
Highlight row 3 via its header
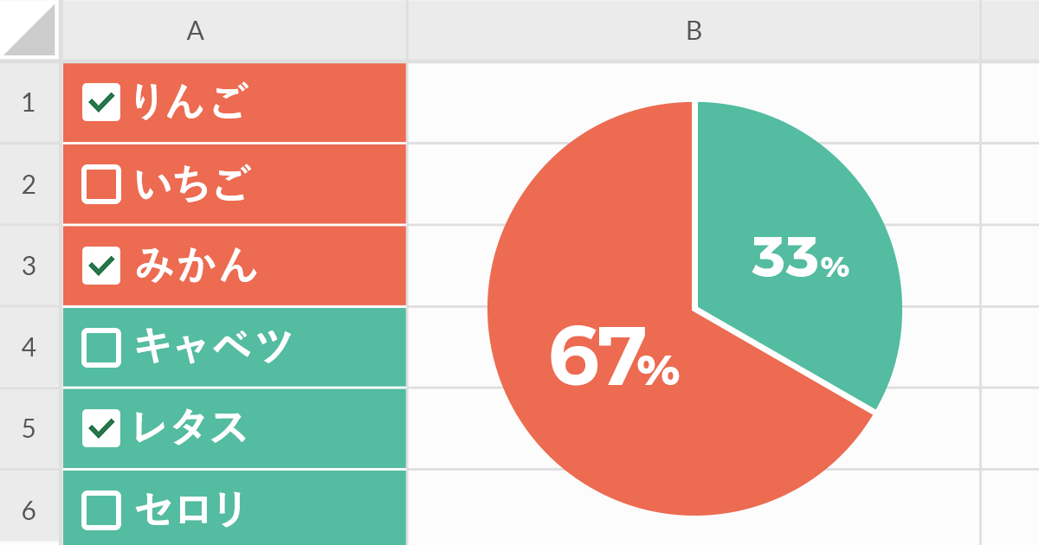29,266
